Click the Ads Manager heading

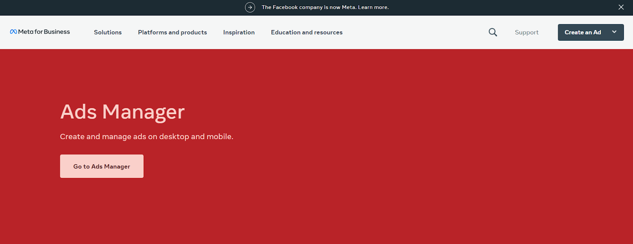click(x=122, y=112)
